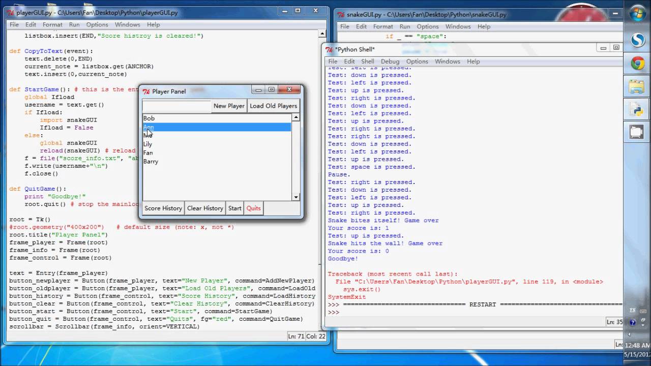Select Bob in the player list
Viewport: 651px width, 366px height.
click(x=217, y=118)
